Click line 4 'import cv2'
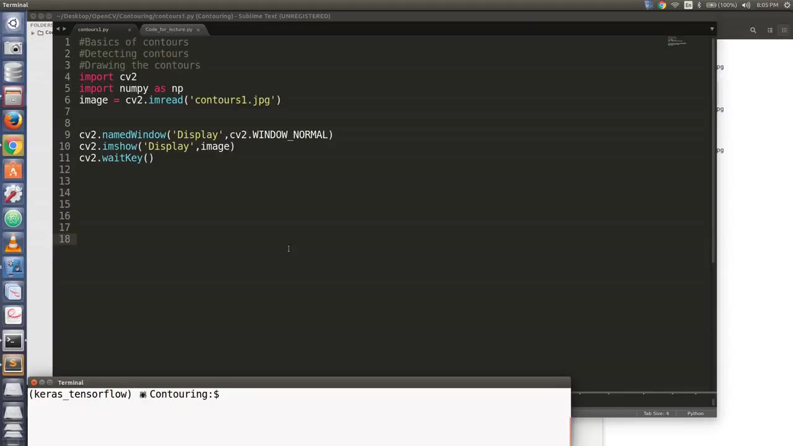Viewport: 793px width, 446px height. 108,77
